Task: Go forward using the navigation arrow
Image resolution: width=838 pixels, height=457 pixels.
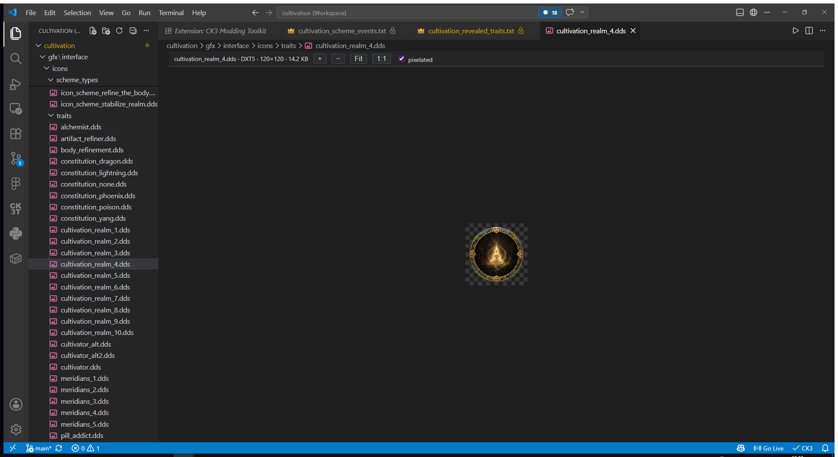Action: 269,13
